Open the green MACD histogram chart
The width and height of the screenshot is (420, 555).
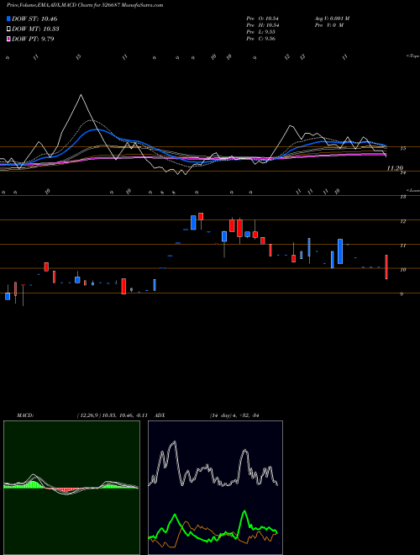pos(71,488)
